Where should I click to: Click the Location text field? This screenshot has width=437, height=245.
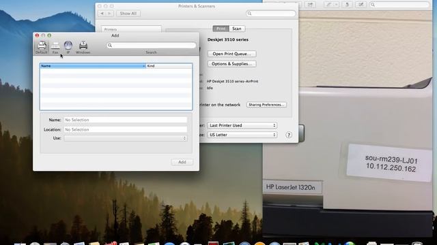[126, 129]
